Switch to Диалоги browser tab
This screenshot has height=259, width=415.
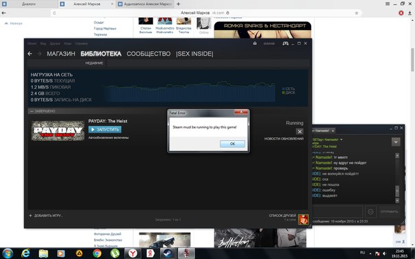pyautogui.click(x=29, y=4)
